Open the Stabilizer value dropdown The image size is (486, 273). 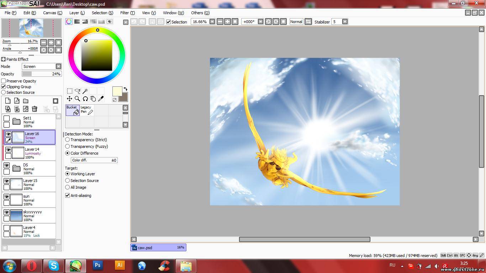[345, 22]
